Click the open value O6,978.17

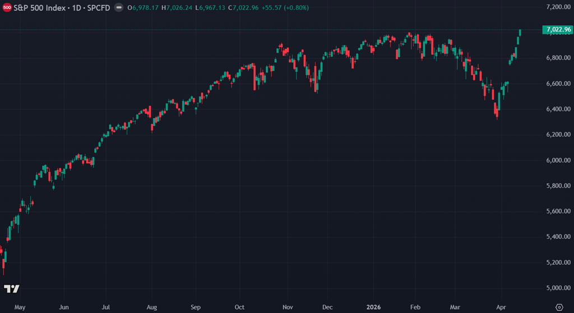pyautogui.click(x=143, y=8)
